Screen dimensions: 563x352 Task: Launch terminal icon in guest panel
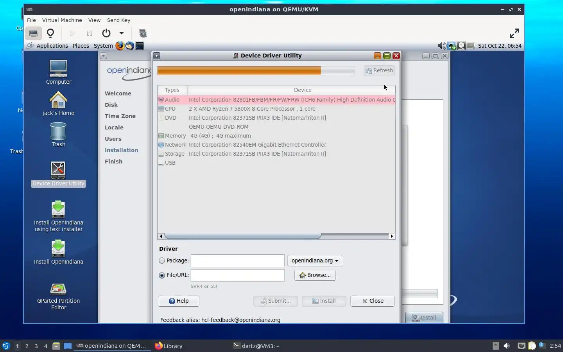tap(140, 46)
